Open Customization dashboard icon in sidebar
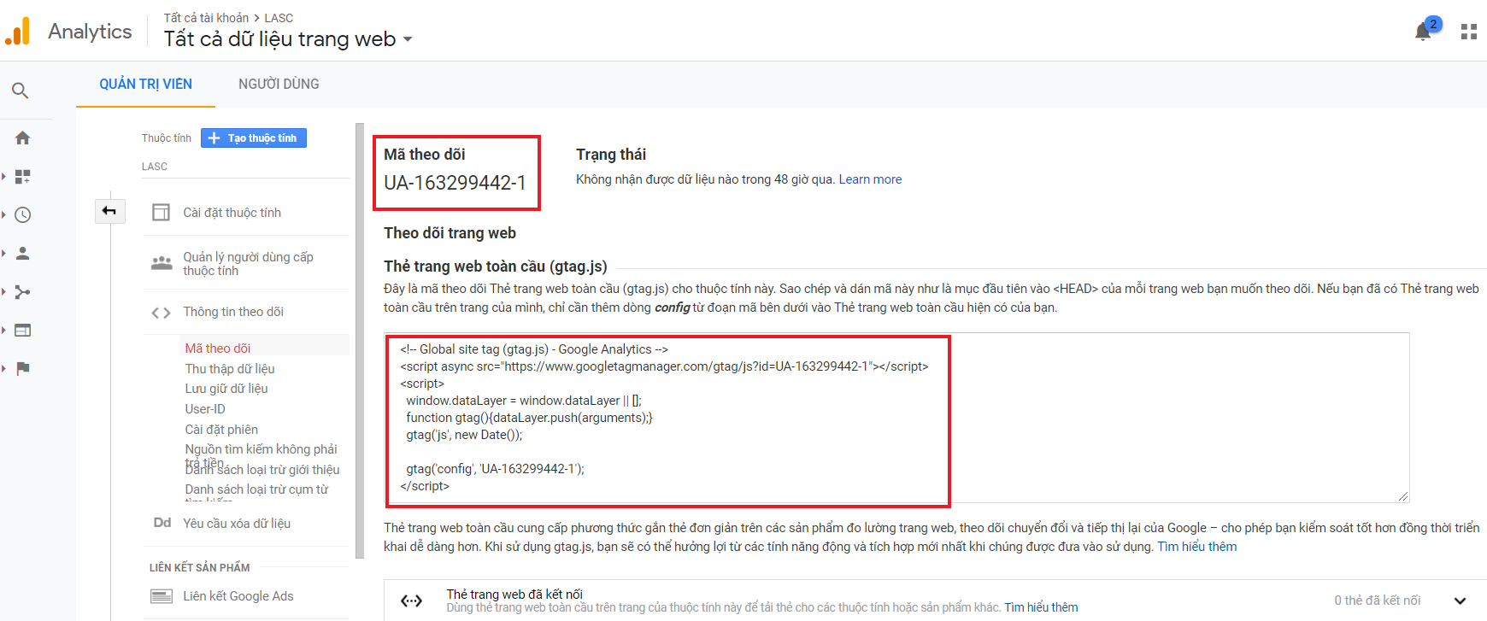Screen dimensions: 1487x621 coord(23,176)
